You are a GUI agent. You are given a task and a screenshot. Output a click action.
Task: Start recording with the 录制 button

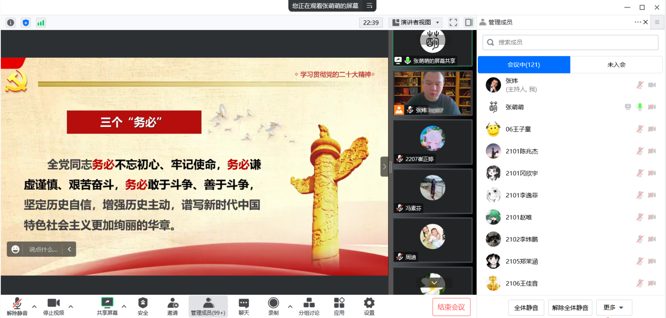(x=273, y=306)
